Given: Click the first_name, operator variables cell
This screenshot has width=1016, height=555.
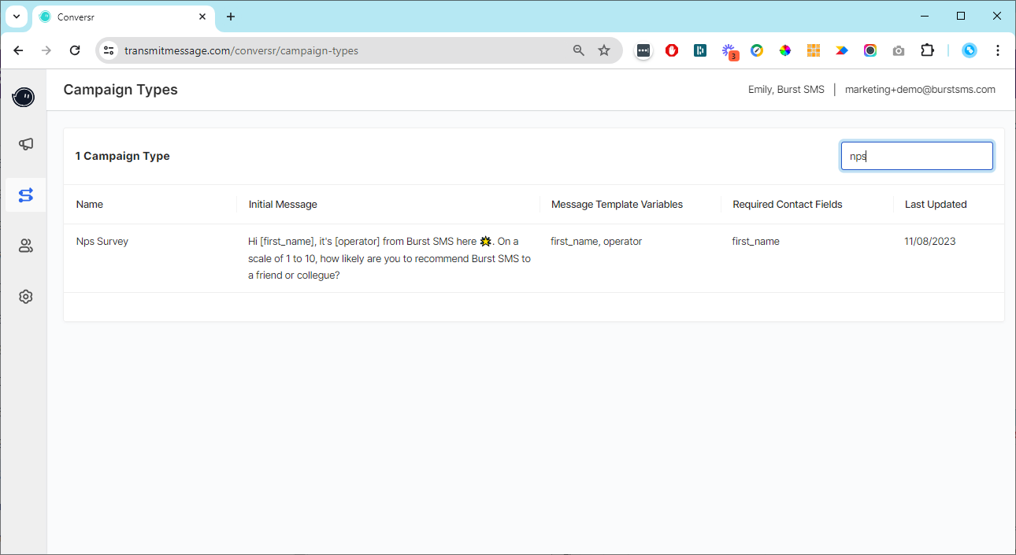Looking at the screenshot, I should [x=596, y=242].
